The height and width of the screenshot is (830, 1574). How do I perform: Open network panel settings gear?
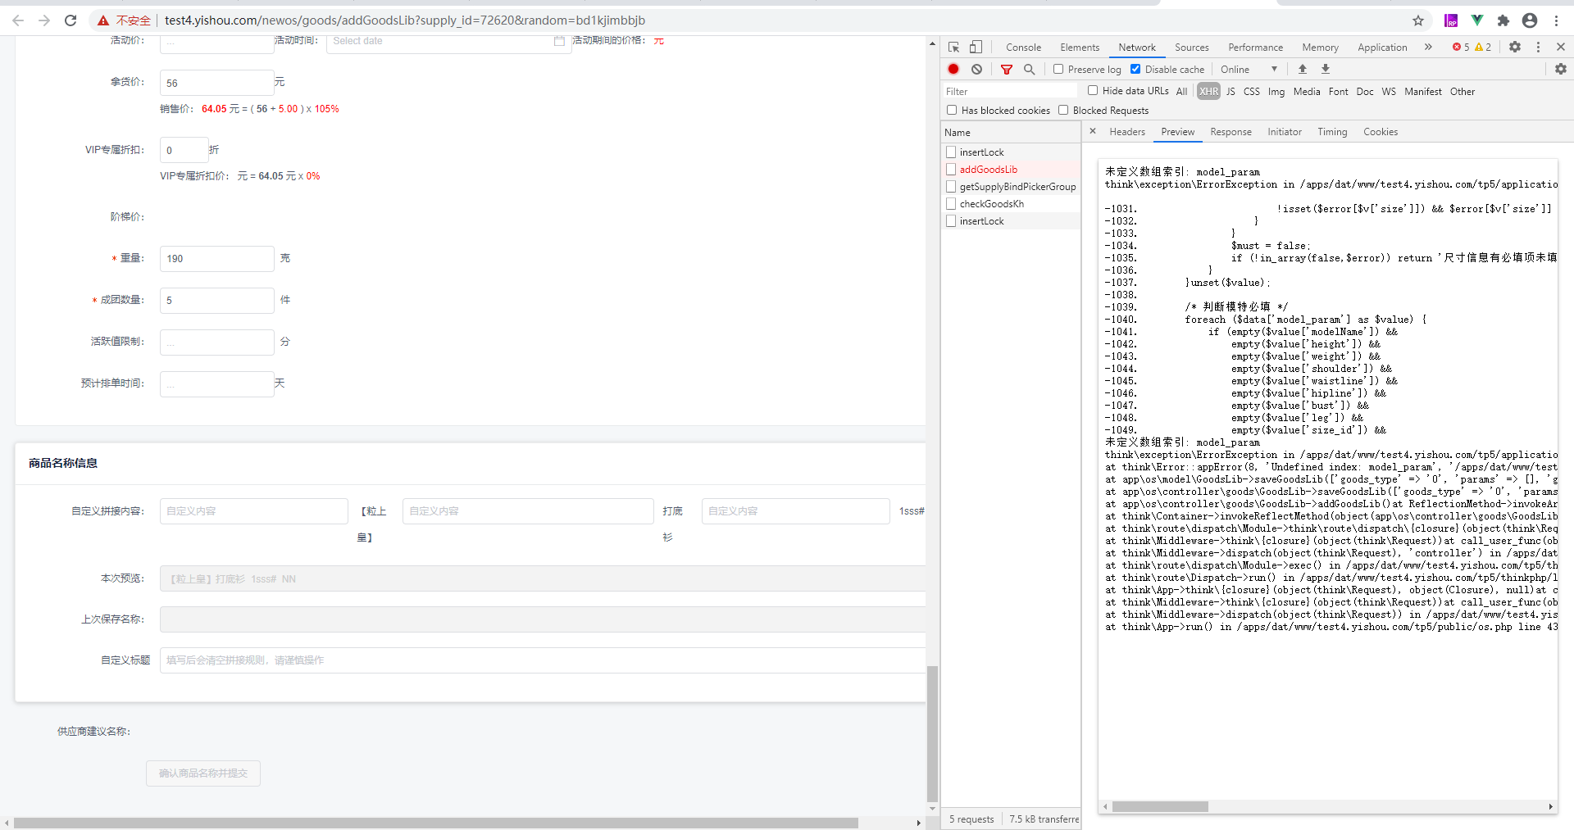[x=1561, y=70]
